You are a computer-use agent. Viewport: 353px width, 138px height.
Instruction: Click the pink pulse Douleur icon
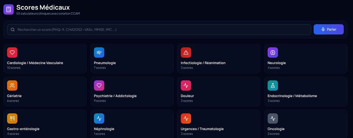[x=186, y=86]
